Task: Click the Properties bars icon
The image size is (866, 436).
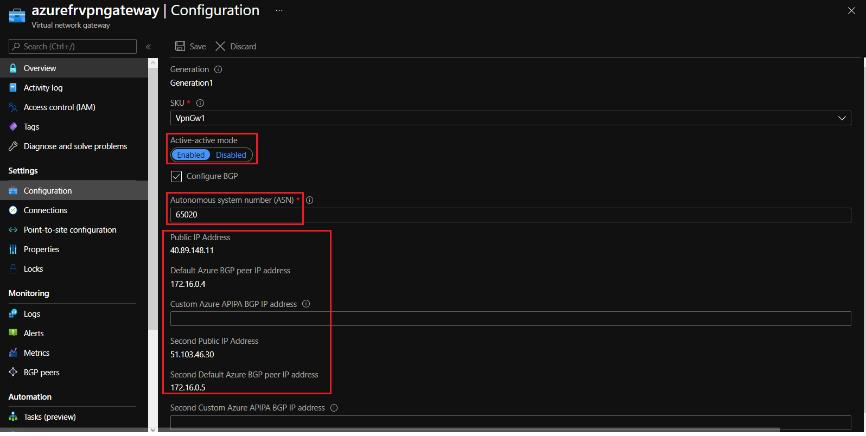Action: [x=13, y=249]
